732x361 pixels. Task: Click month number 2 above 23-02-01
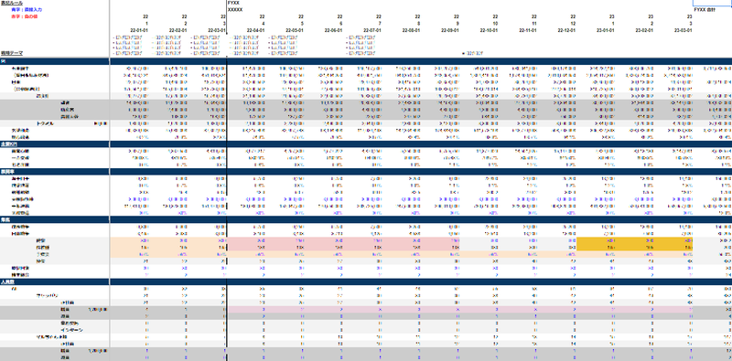tap(651, 24)
